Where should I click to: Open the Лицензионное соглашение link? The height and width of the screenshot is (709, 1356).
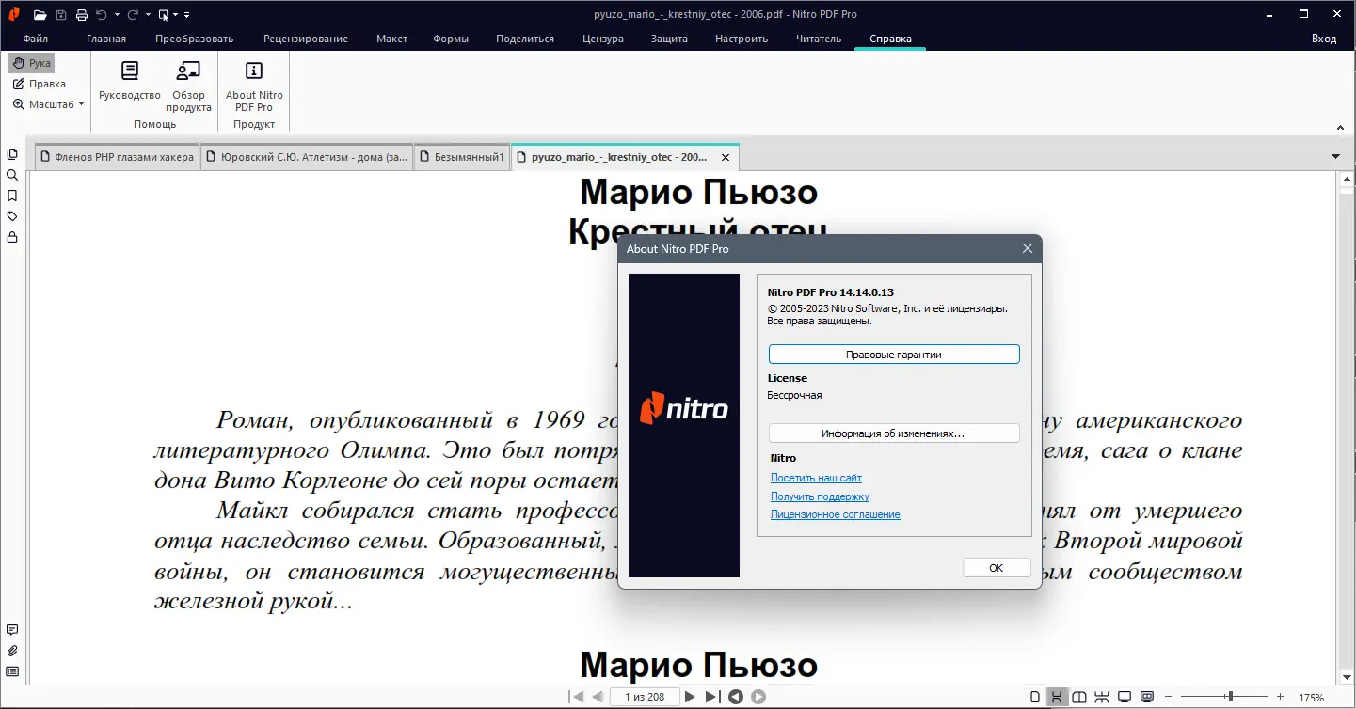click(x=836, y=514)
